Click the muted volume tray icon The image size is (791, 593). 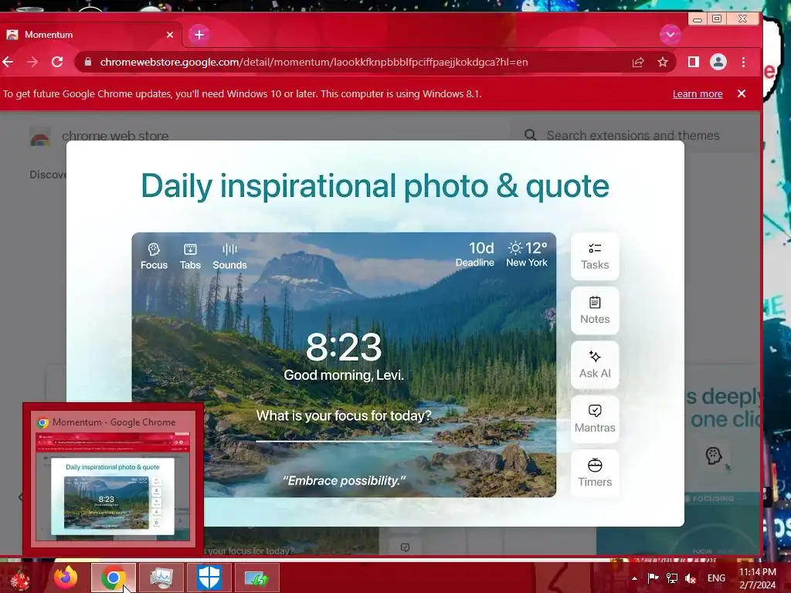(x=691, y=578)
